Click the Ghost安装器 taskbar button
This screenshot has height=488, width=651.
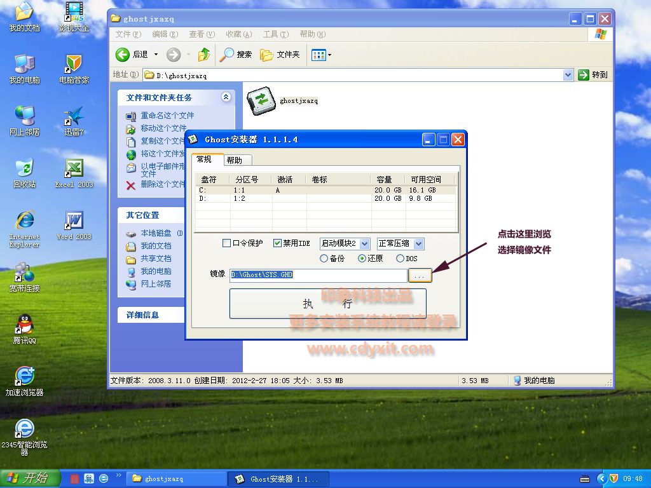pyautogui.click(x=278, y=479)
